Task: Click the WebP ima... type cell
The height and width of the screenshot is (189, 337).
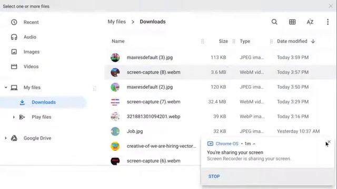Action: [x=252, y=117]
